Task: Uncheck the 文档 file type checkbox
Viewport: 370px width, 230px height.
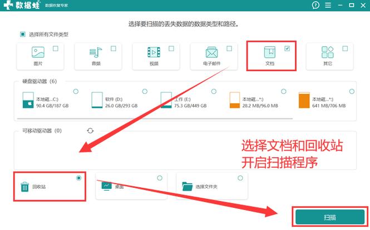Action: [x=287, y=48]
